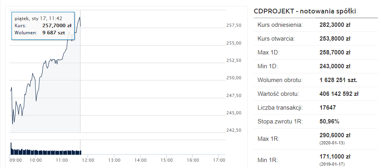The width and height of the screenshot is (381, 168).
Task: Click the Kurs otwarcia value 253,8000 zł
Action: pyautogui.click(x=335, y=39)
